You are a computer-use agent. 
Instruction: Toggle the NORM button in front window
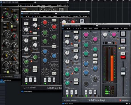76,83
